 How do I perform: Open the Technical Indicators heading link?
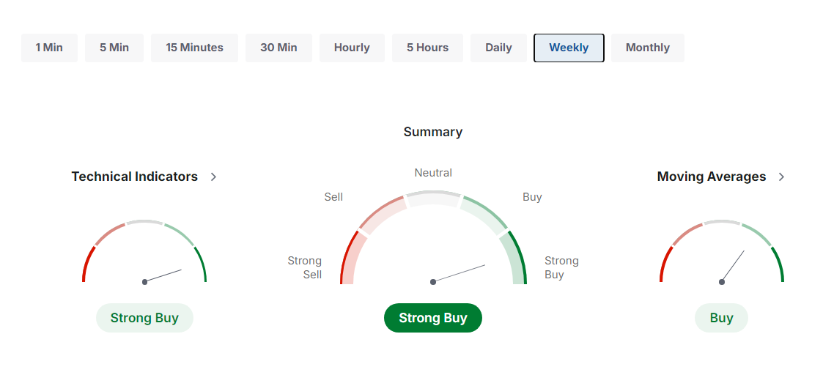135,177
